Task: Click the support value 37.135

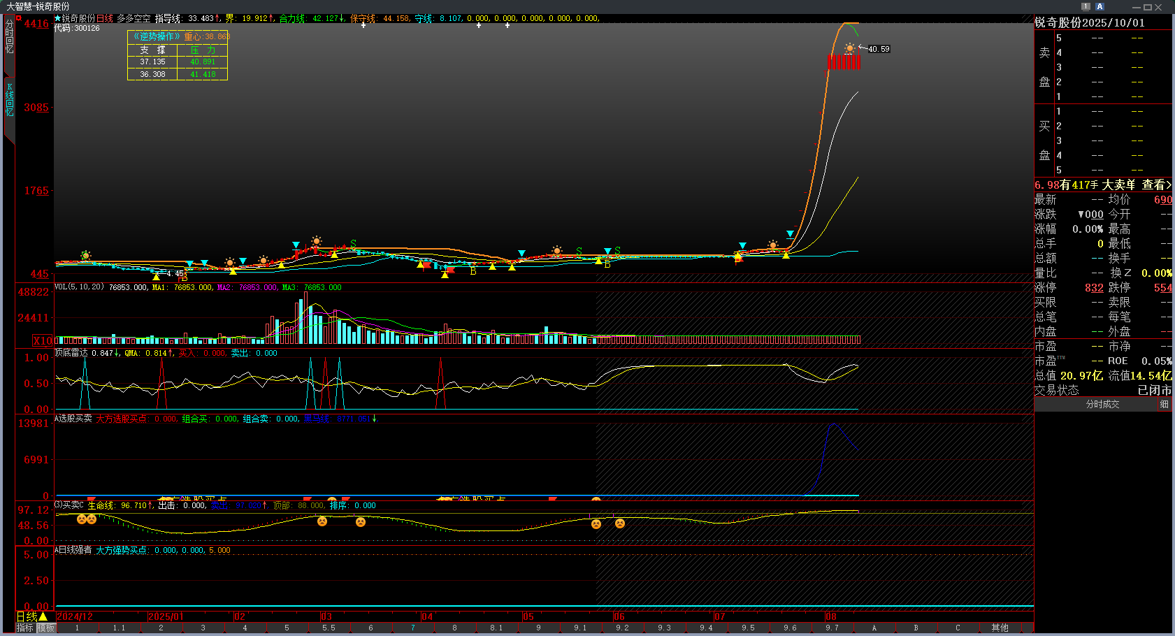Action: pos(152,62)
